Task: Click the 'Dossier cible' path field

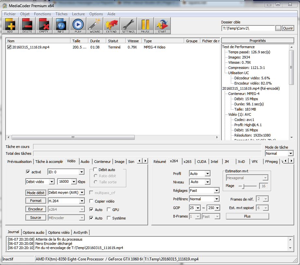Action: point(248,28)
